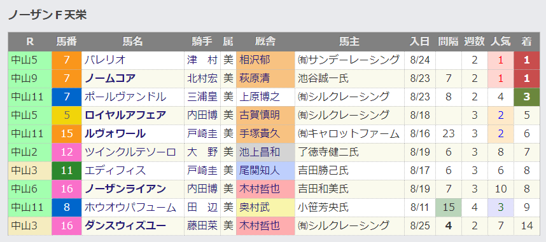Select horse name ツインクルテソーロ
The image size is (546, 242).
pyautogui.click(x=130, y=152)
